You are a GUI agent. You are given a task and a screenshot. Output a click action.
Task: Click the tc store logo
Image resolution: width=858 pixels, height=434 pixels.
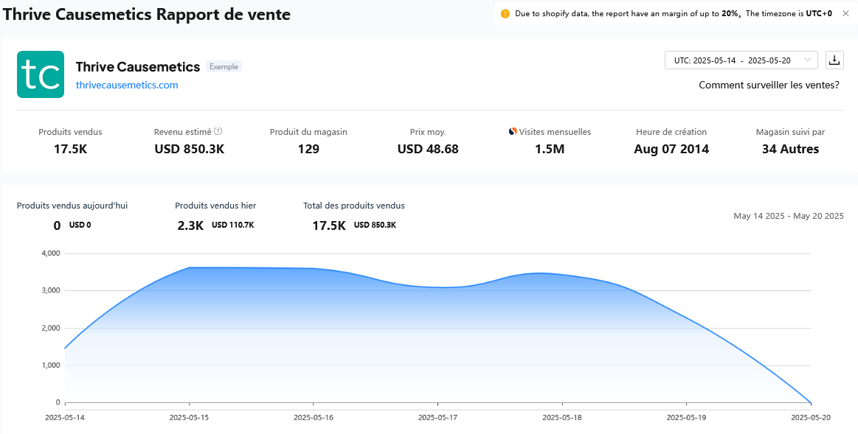[x=41, y=74]
